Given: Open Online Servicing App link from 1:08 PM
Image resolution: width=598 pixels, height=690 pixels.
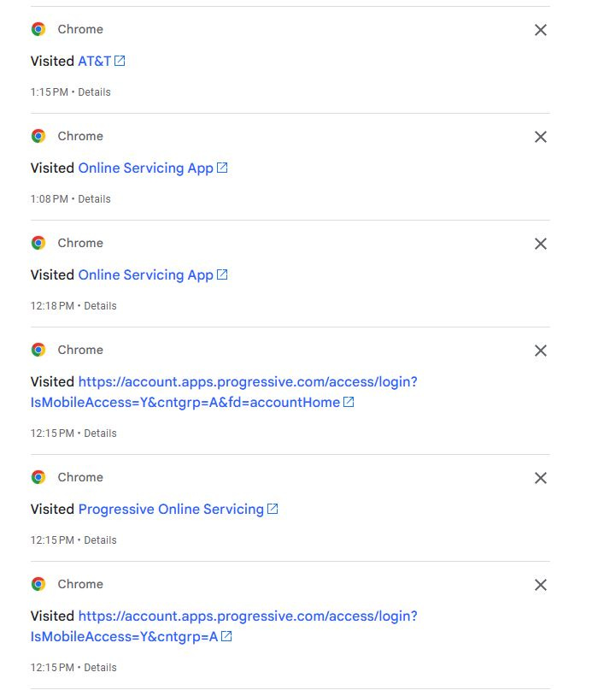Looking at the screenshot, I should pyautogui.click(x=145, y=168).
